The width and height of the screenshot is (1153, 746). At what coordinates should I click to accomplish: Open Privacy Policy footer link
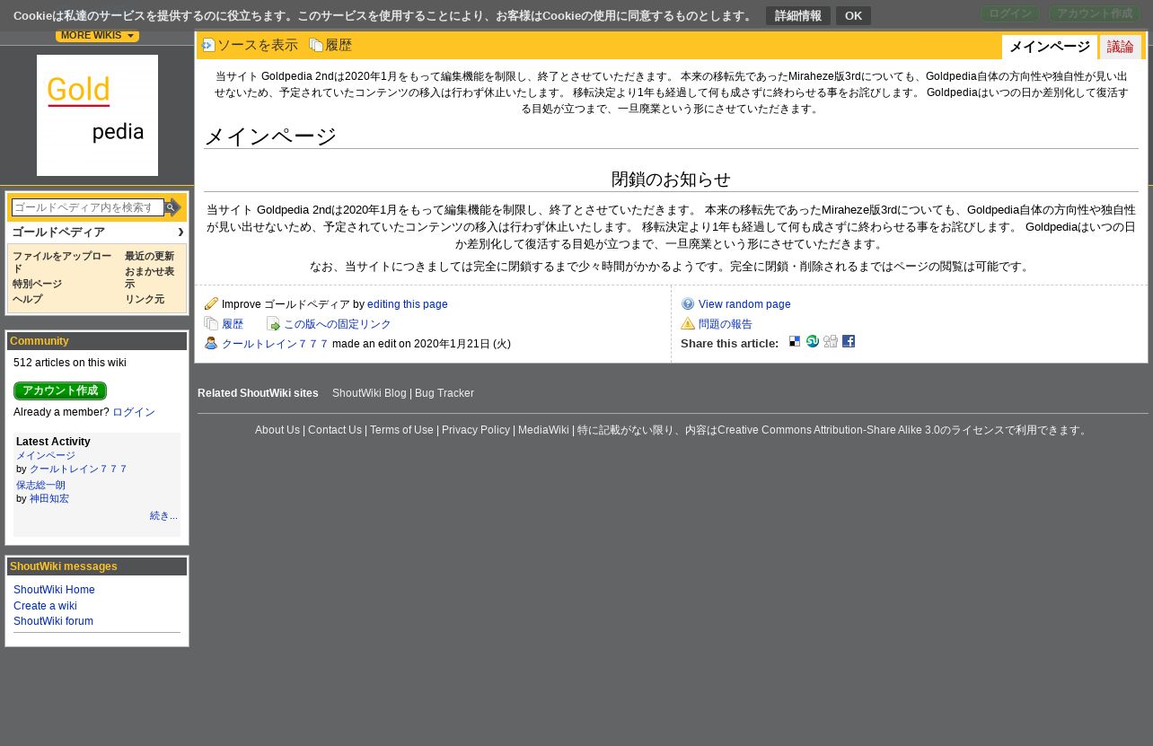click(476, 430)
